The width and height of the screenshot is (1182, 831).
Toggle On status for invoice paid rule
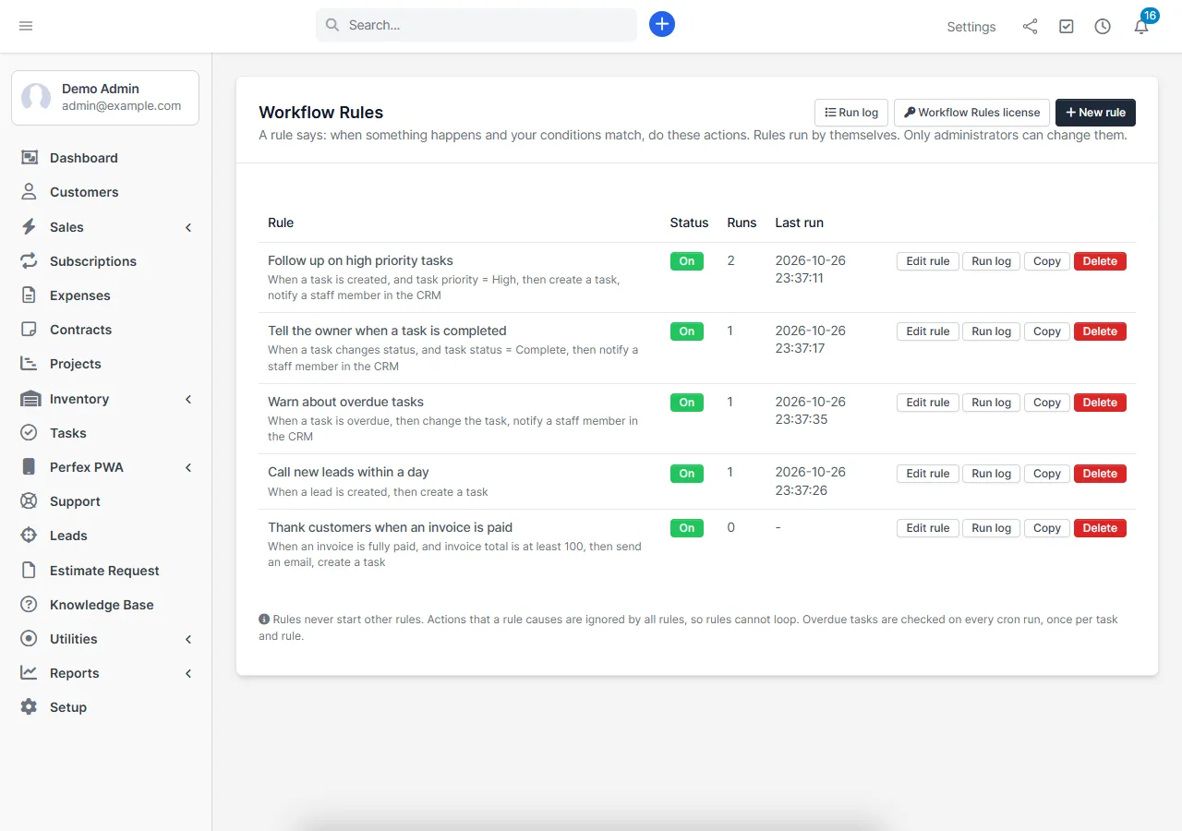pyautogui.click(x=687, y=528)
